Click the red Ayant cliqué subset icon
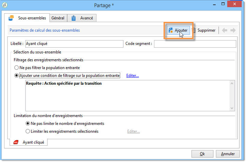Screen dimensions: 246x162 coord(16,142)
